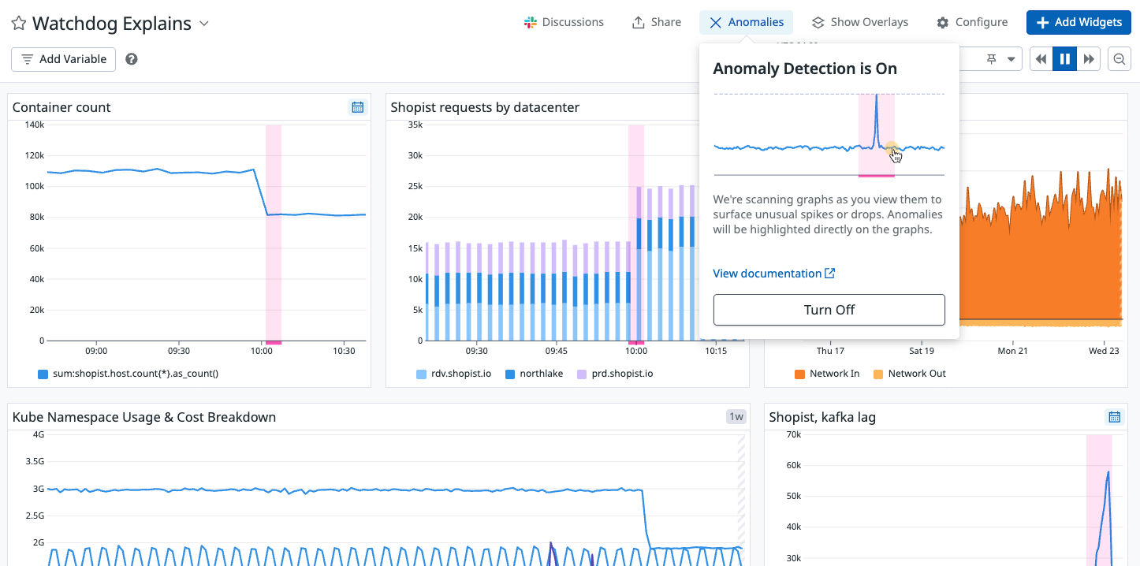Click the rdv.shopist.io legend color swatch
Image resolution: width=1140 pixels, height=566 pixels.
pos(421,374)
